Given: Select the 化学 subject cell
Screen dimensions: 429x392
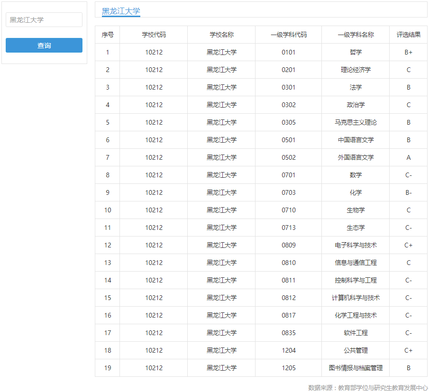Looking at the screenshot, I should coord(356,192).
